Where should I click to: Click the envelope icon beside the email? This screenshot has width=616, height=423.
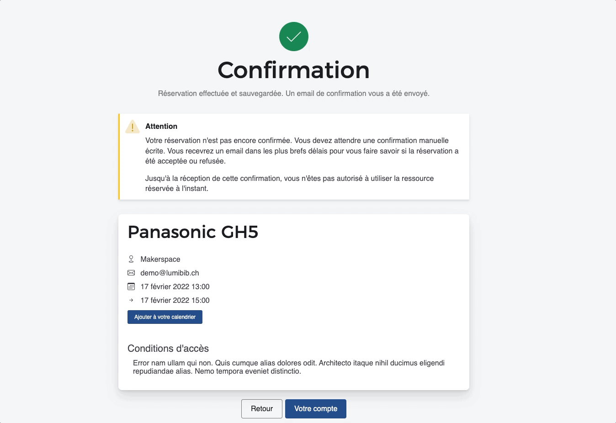tap(131, 273)
